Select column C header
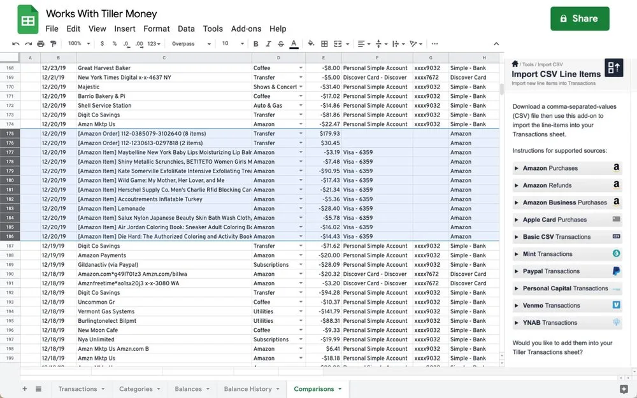 pyautogui.click(x=164, y=58)
